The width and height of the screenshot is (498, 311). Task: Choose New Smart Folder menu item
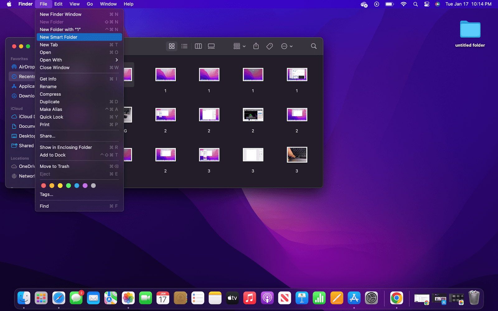click(x=79, y=37)
